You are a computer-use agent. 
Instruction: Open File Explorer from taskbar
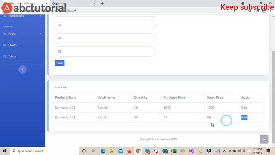(112, 151)
